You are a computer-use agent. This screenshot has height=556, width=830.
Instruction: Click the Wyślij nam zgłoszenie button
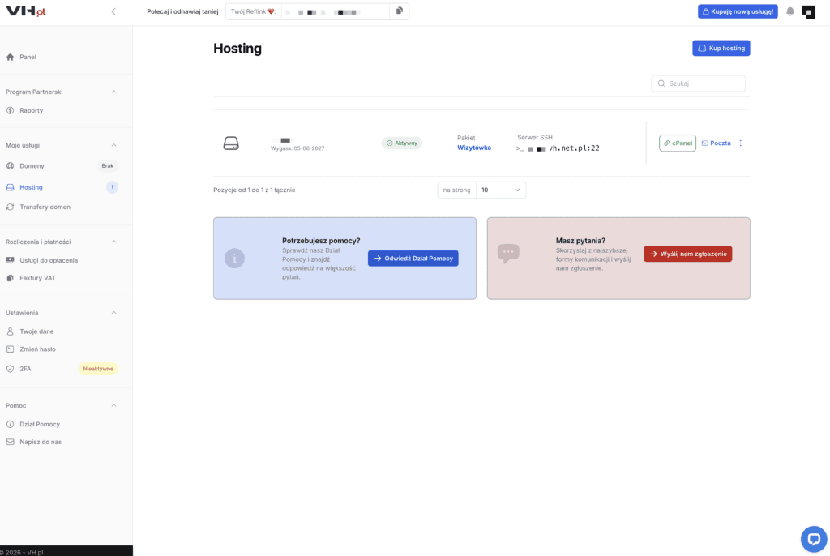pyautogui.click(x=687, y=254)
